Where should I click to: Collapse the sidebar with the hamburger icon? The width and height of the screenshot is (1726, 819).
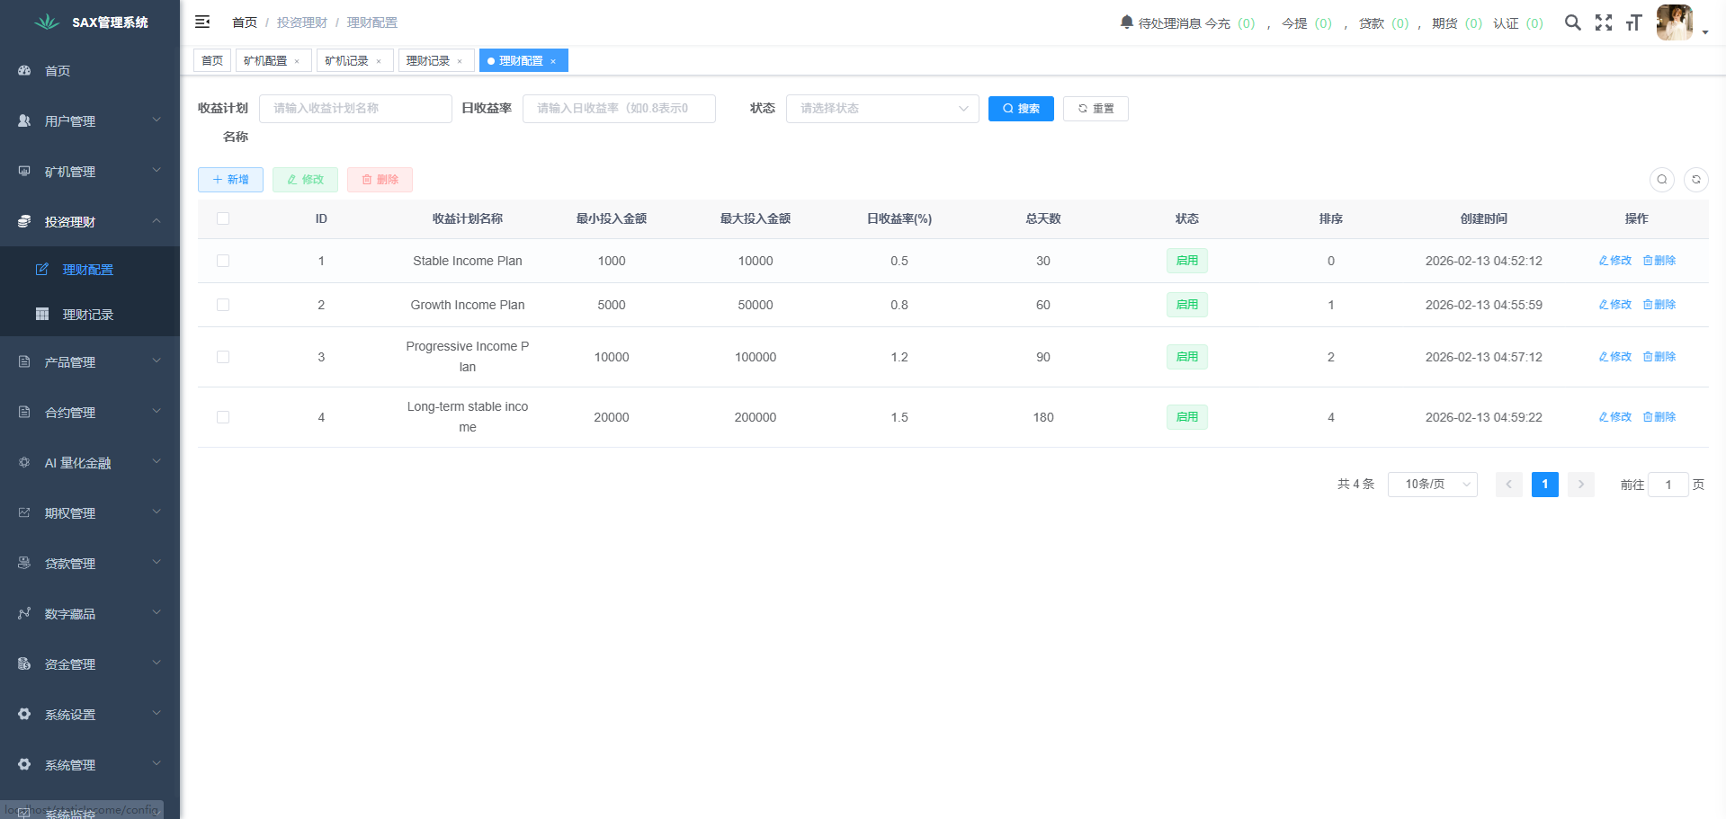(202, 22)
